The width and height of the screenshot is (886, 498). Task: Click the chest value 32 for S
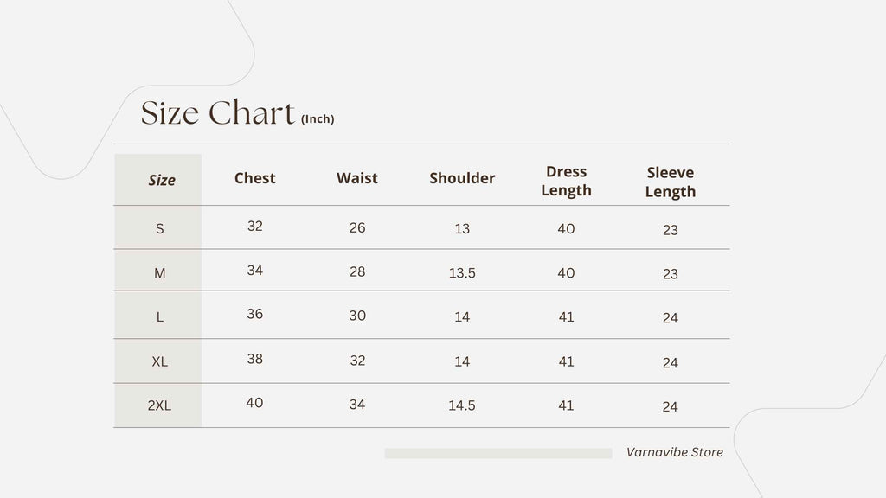(255, 227)
